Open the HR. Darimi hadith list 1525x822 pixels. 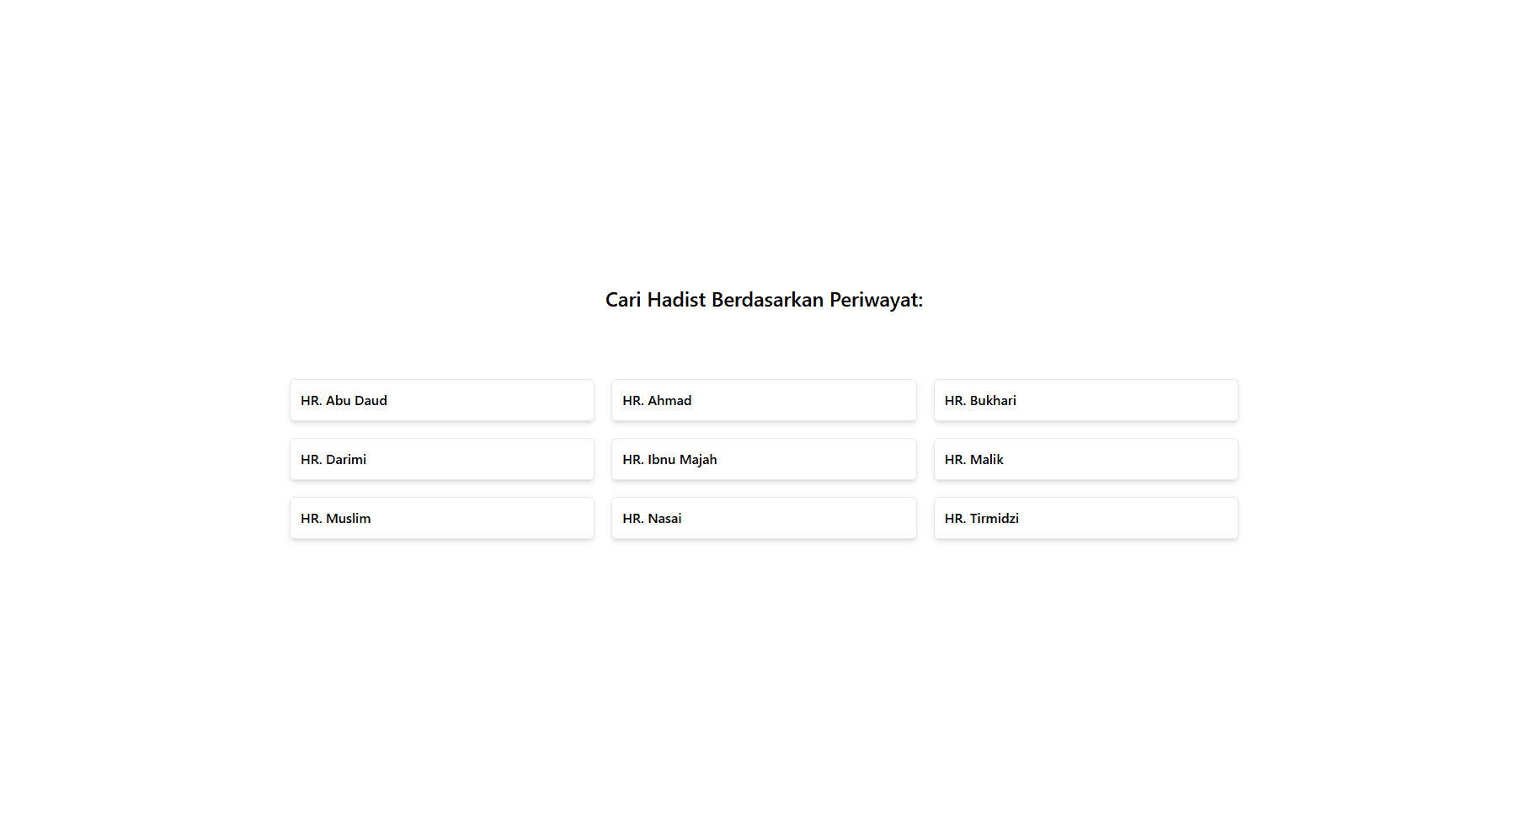(x=441, y=459)
